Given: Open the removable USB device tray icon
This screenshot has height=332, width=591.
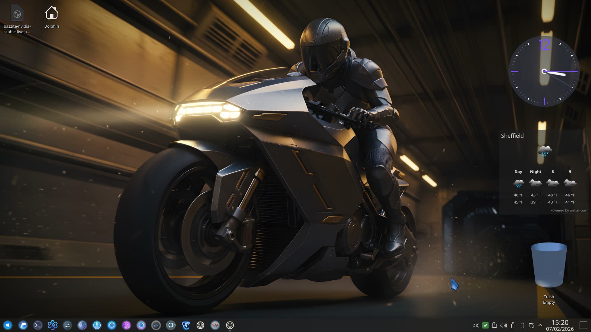Looking at the screenshot, I should pos(513,325).
